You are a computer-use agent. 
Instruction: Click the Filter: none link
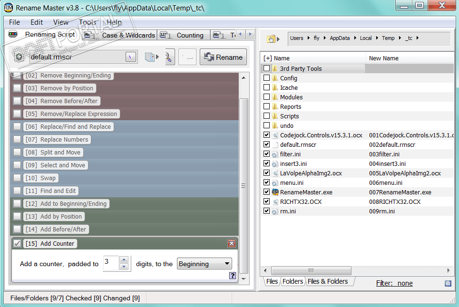pos(394,283)
